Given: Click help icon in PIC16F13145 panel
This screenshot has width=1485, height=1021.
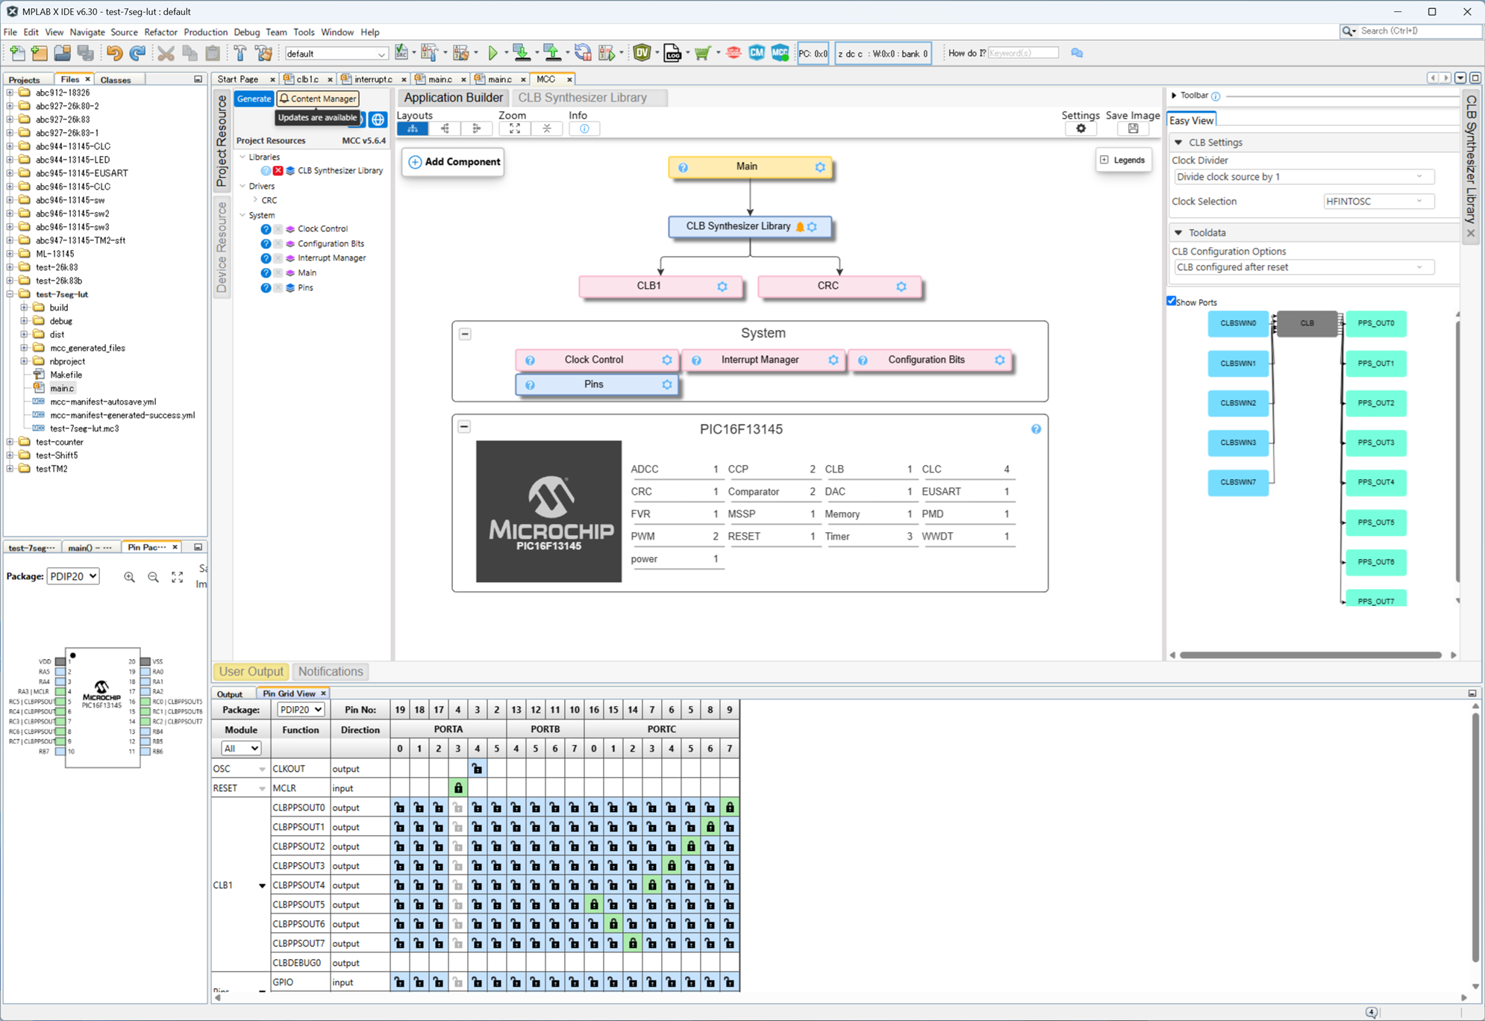Looking at the screenshot, I should (1036, 429).
